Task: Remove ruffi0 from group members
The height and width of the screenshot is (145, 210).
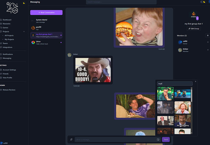Action: (208, 42)
